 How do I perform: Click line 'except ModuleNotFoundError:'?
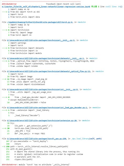pyautogui.click(x=24, y=100)
